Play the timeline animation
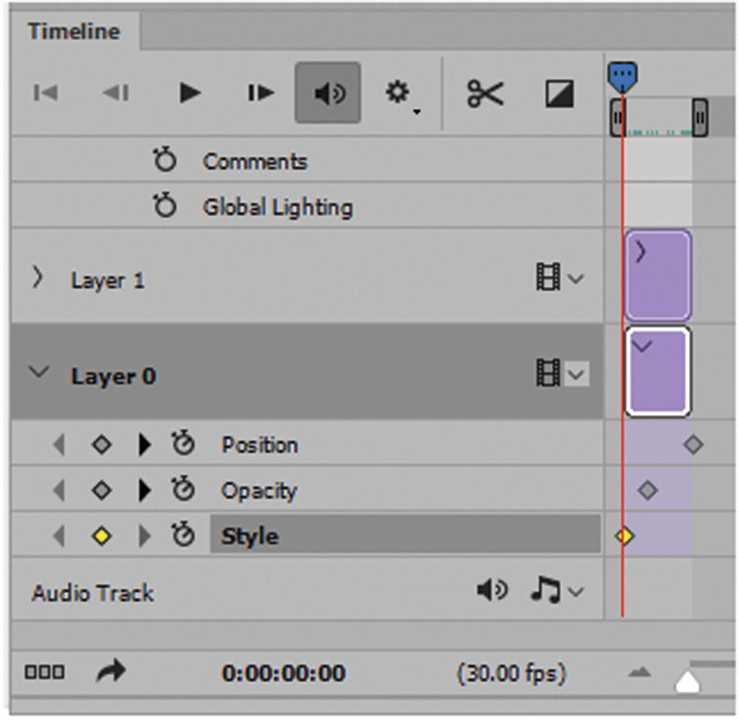 [x=189, y=93]
